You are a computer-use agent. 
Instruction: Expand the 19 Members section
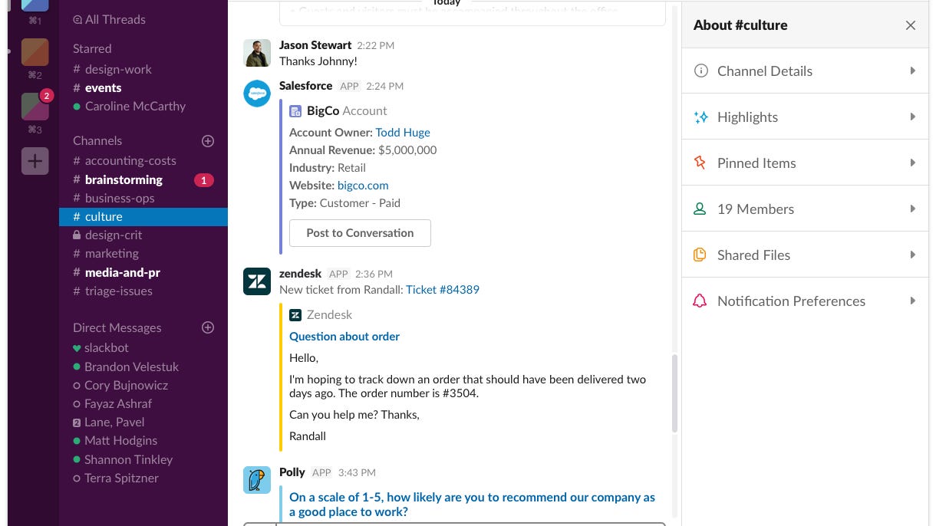click(805, 209)
